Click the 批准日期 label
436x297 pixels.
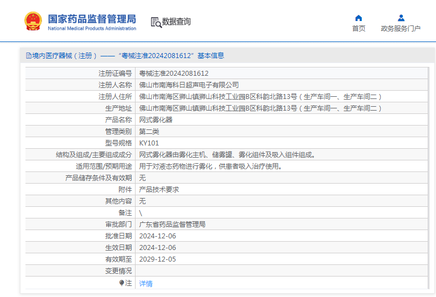[118, 236]
